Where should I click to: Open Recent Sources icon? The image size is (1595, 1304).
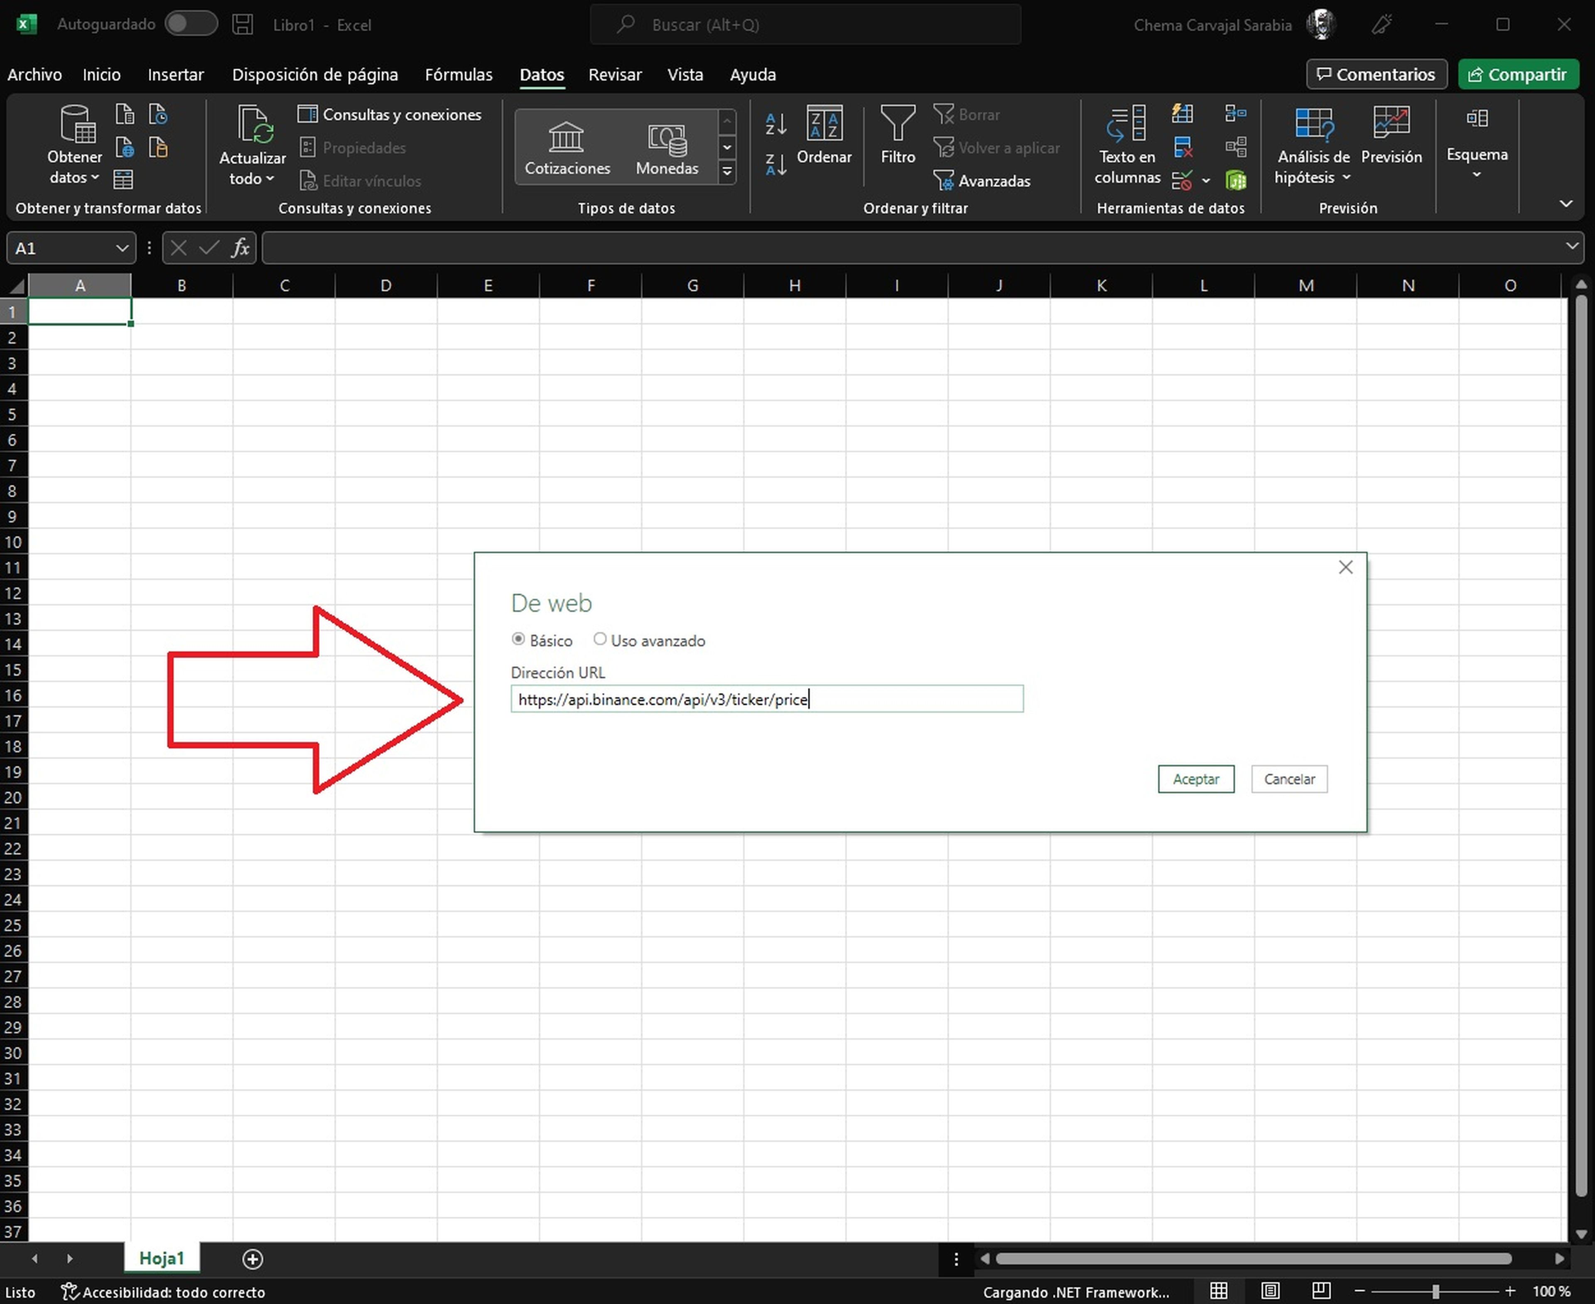pyautogui.click(x=158, y=114)
